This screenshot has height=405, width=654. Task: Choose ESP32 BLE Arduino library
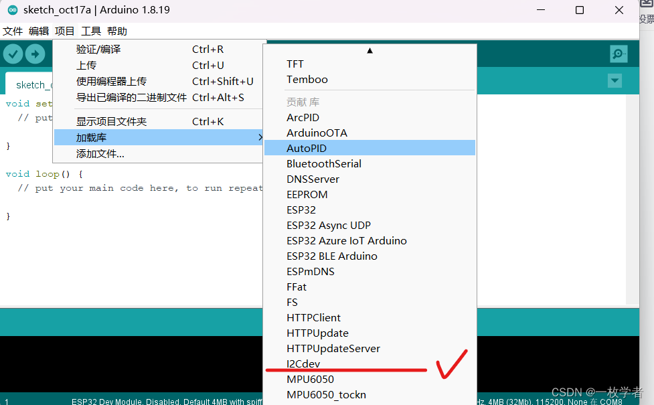[370, 256]
